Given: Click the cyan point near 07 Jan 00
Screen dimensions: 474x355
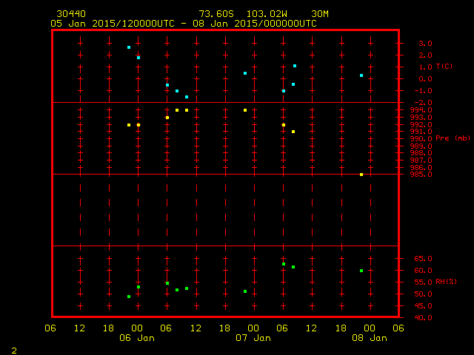Looking at the screenshot, I should (x=245, y=73).
